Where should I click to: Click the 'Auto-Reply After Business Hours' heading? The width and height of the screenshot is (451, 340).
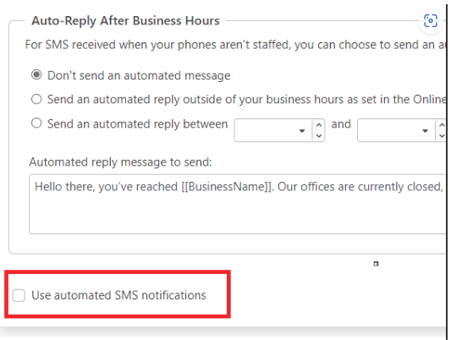click(x=125, y=21)
